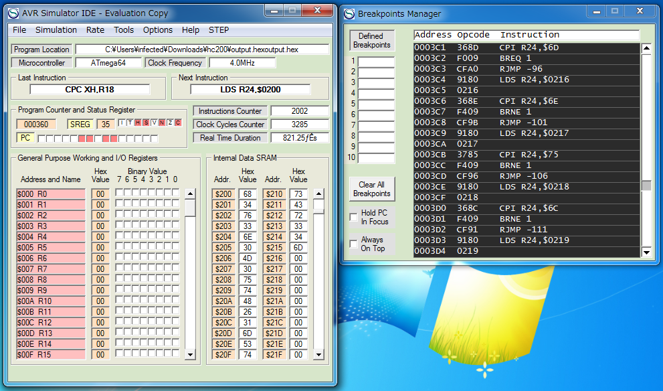The width and height of the screenshot is (663, 391).
Task: Toggle the N flag in SREG
Action: (162, 123)
